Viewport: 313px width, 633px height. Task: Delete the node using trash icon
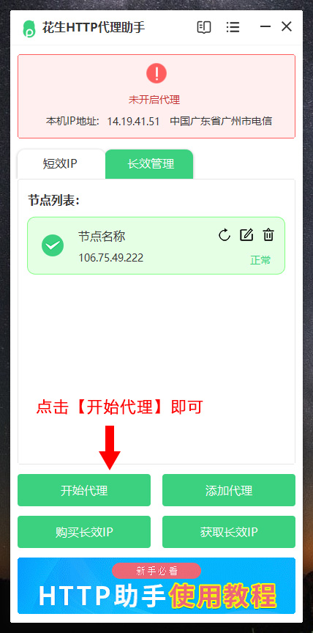point(268,235)
